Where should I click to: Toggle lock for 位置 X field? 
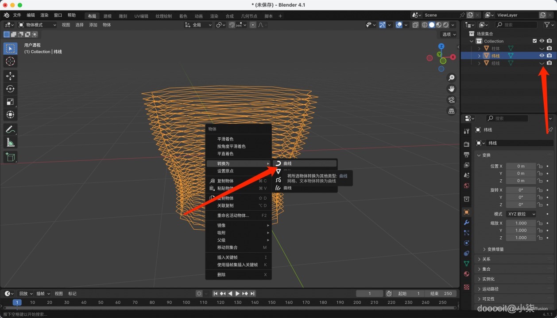(x=540, y=166)
